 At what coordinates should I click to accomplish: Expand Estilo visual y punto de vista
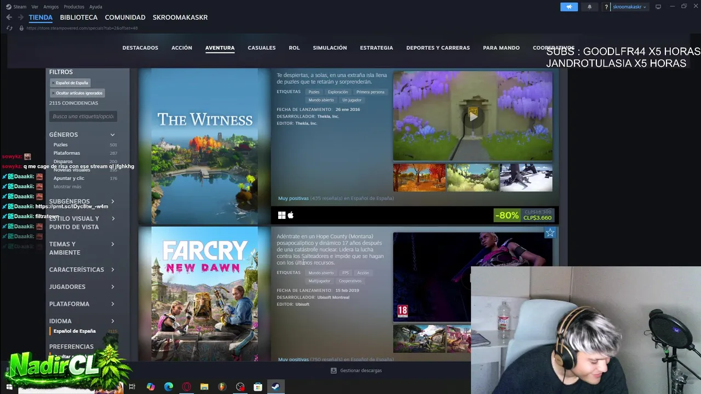pos(82,223)
